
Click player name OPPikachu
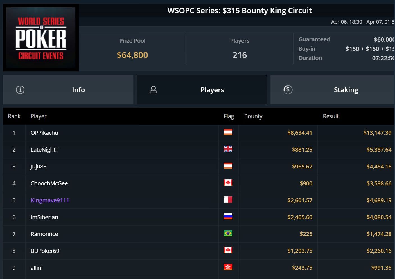tap(44, 133)
